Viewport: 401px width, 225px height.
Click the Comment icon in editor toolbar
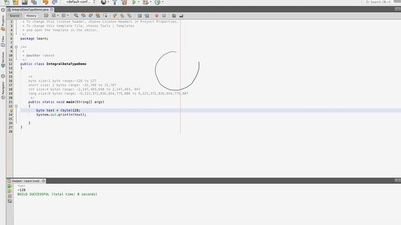pyautogui.click(x=174, y=16)
